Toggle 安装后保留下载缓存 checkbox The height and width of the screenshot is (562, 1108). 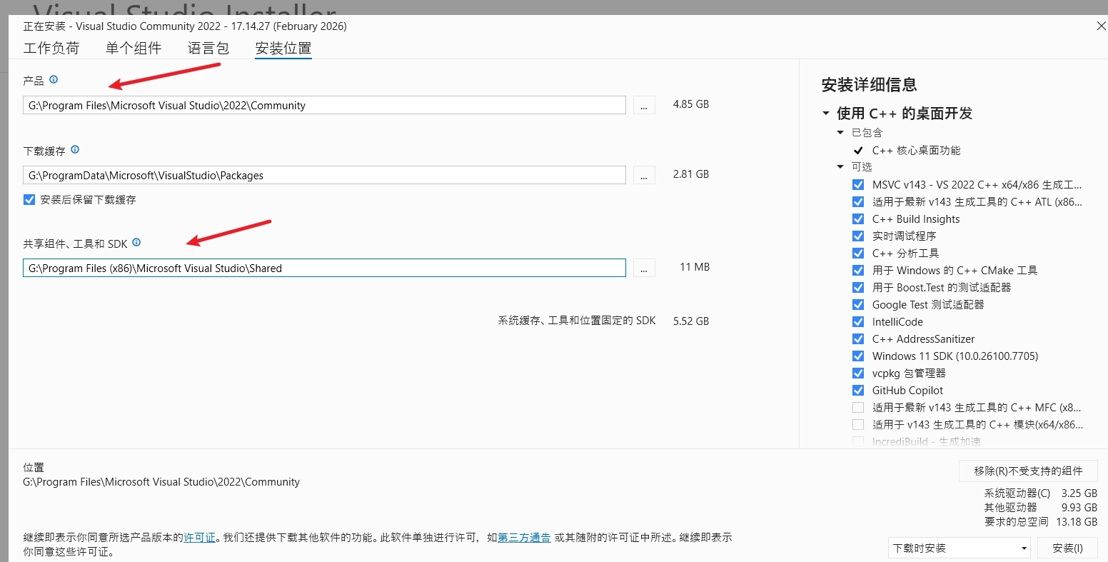coord(29,200)
